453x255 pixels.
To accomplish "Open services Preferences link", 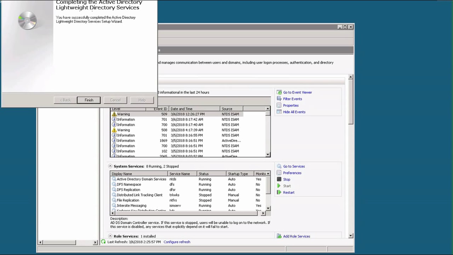I will (292, 173).
